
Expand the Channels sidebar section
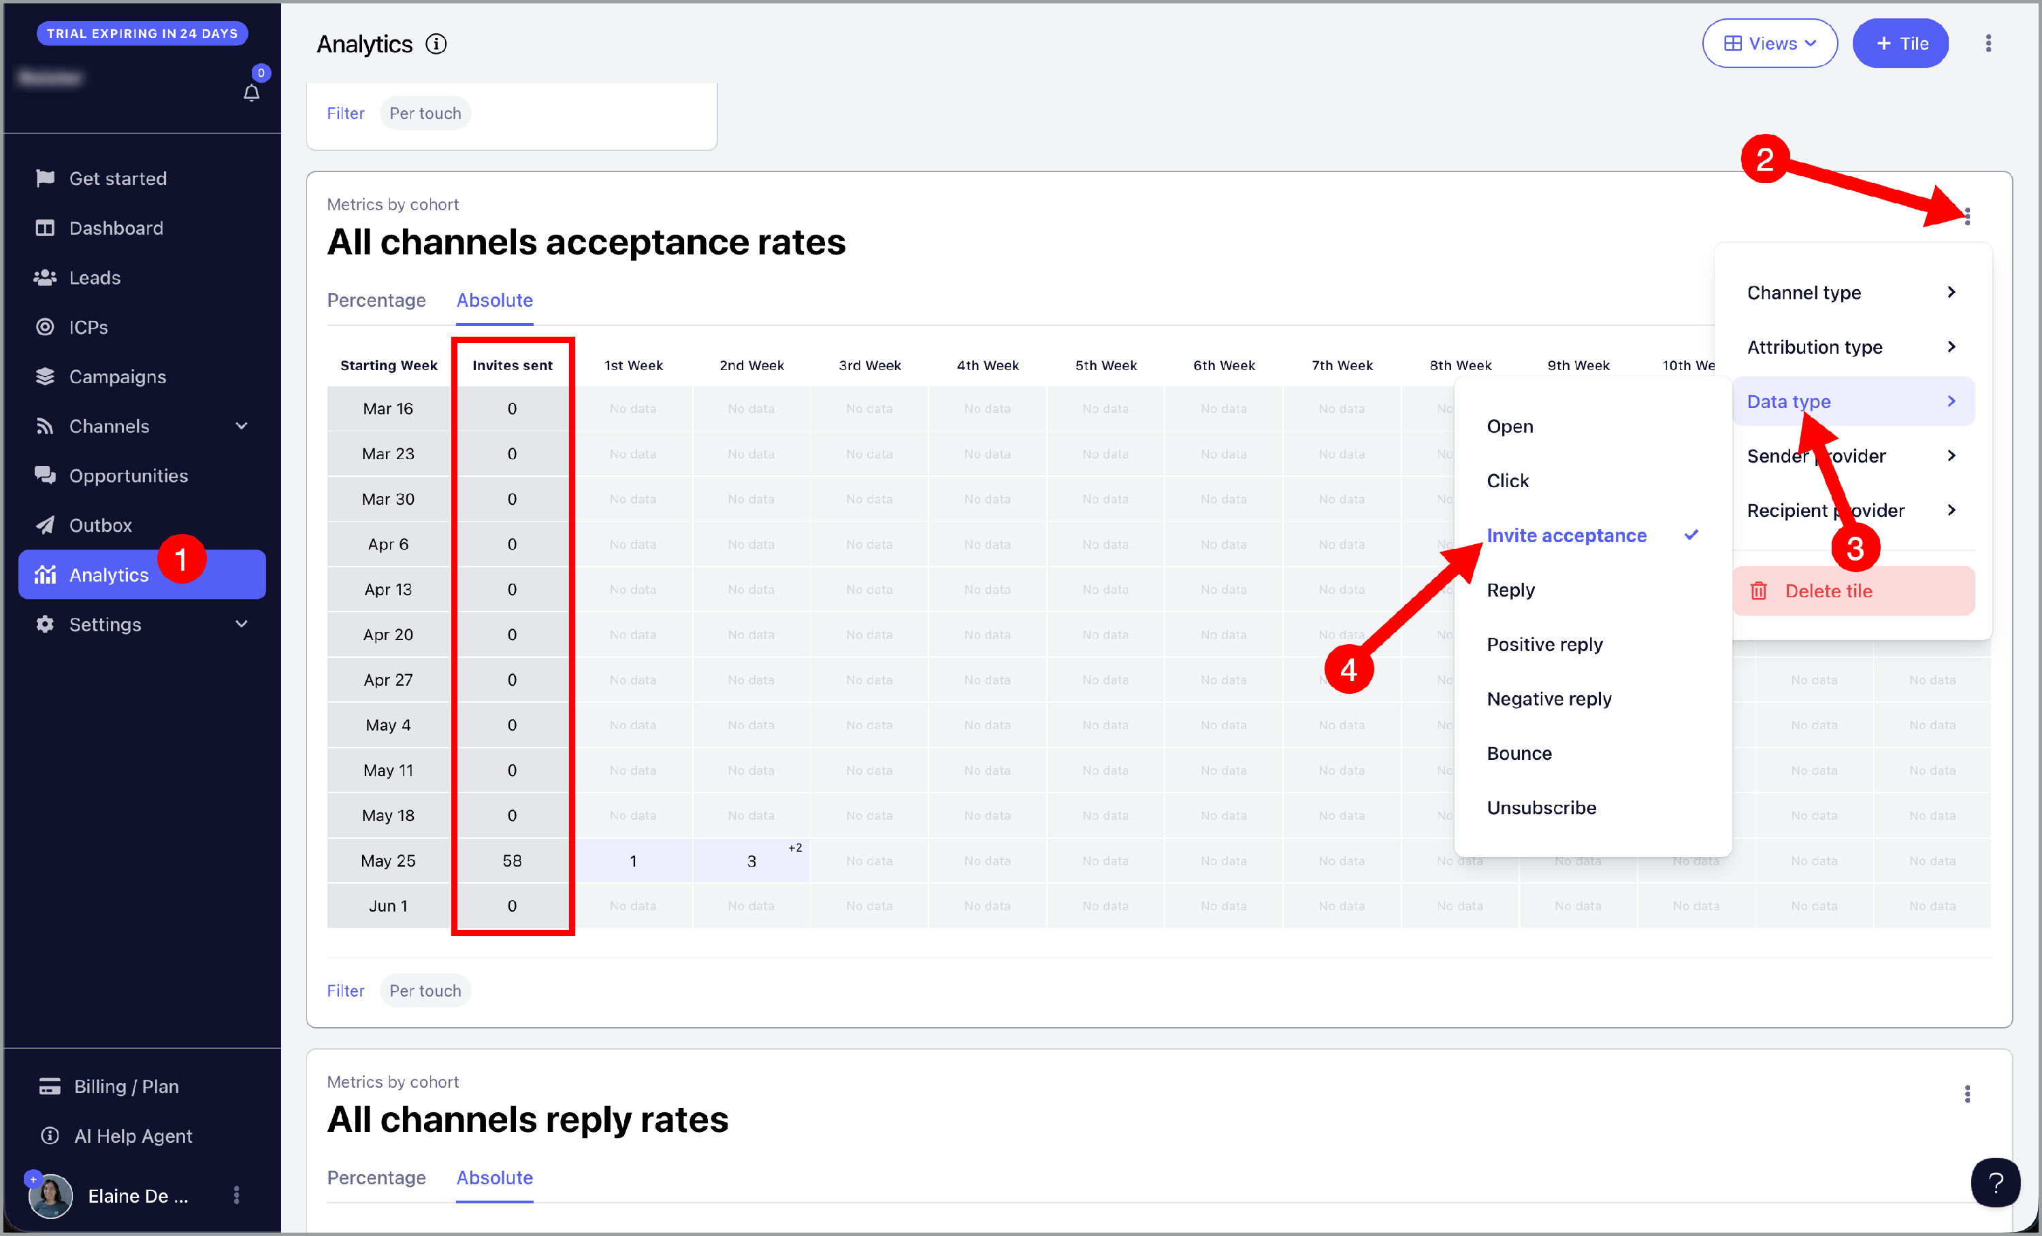241,426
